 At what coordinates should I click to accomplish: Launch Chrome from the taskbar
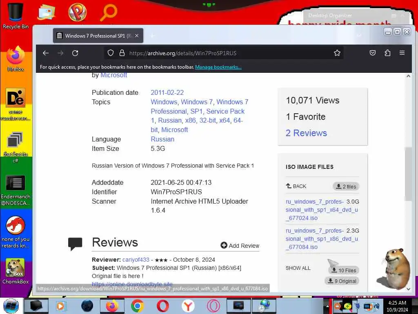[137, 306]
